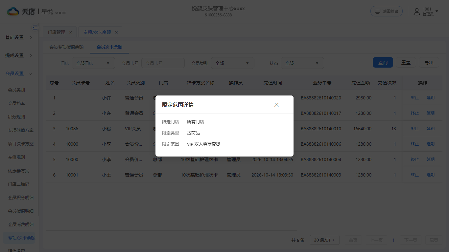Close the 专项/次卡余额 tab

coord(116,32)
